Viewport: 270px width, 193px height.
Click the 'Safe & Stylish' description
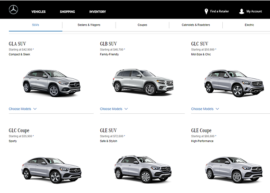[108, 141]
